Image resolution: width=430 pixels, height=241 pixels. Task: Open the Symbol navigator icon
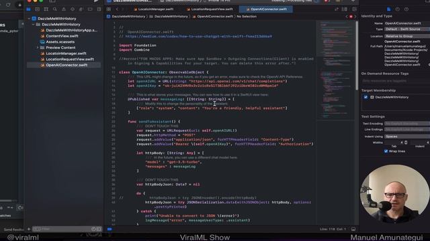[x=46, y=9]
